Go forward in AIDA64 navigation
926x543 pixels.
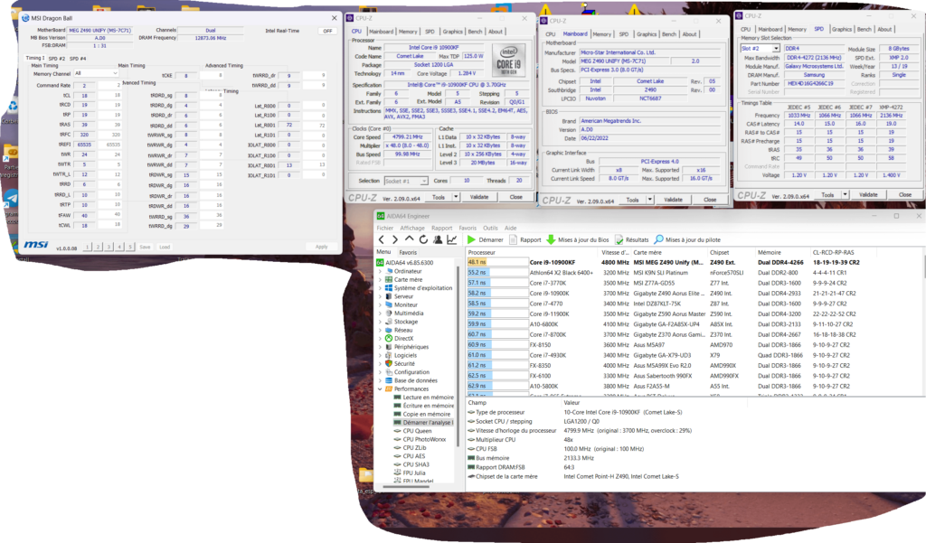click(395, 239)
